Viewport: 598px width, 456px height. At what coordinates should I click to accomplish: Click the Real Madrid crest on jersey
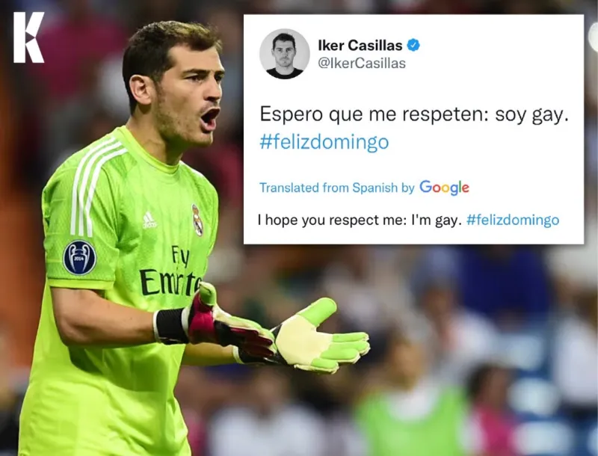pyautogui.click(x=197, y=220)
